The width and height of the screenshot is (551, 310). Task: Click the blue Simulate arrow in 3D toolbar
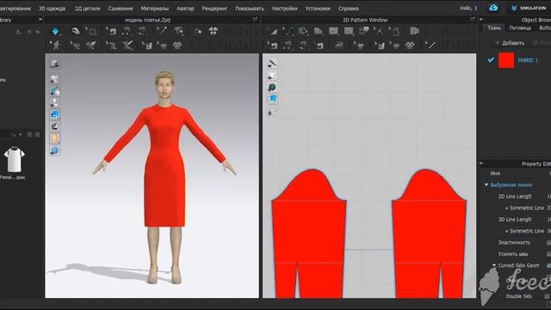point(55,31)
